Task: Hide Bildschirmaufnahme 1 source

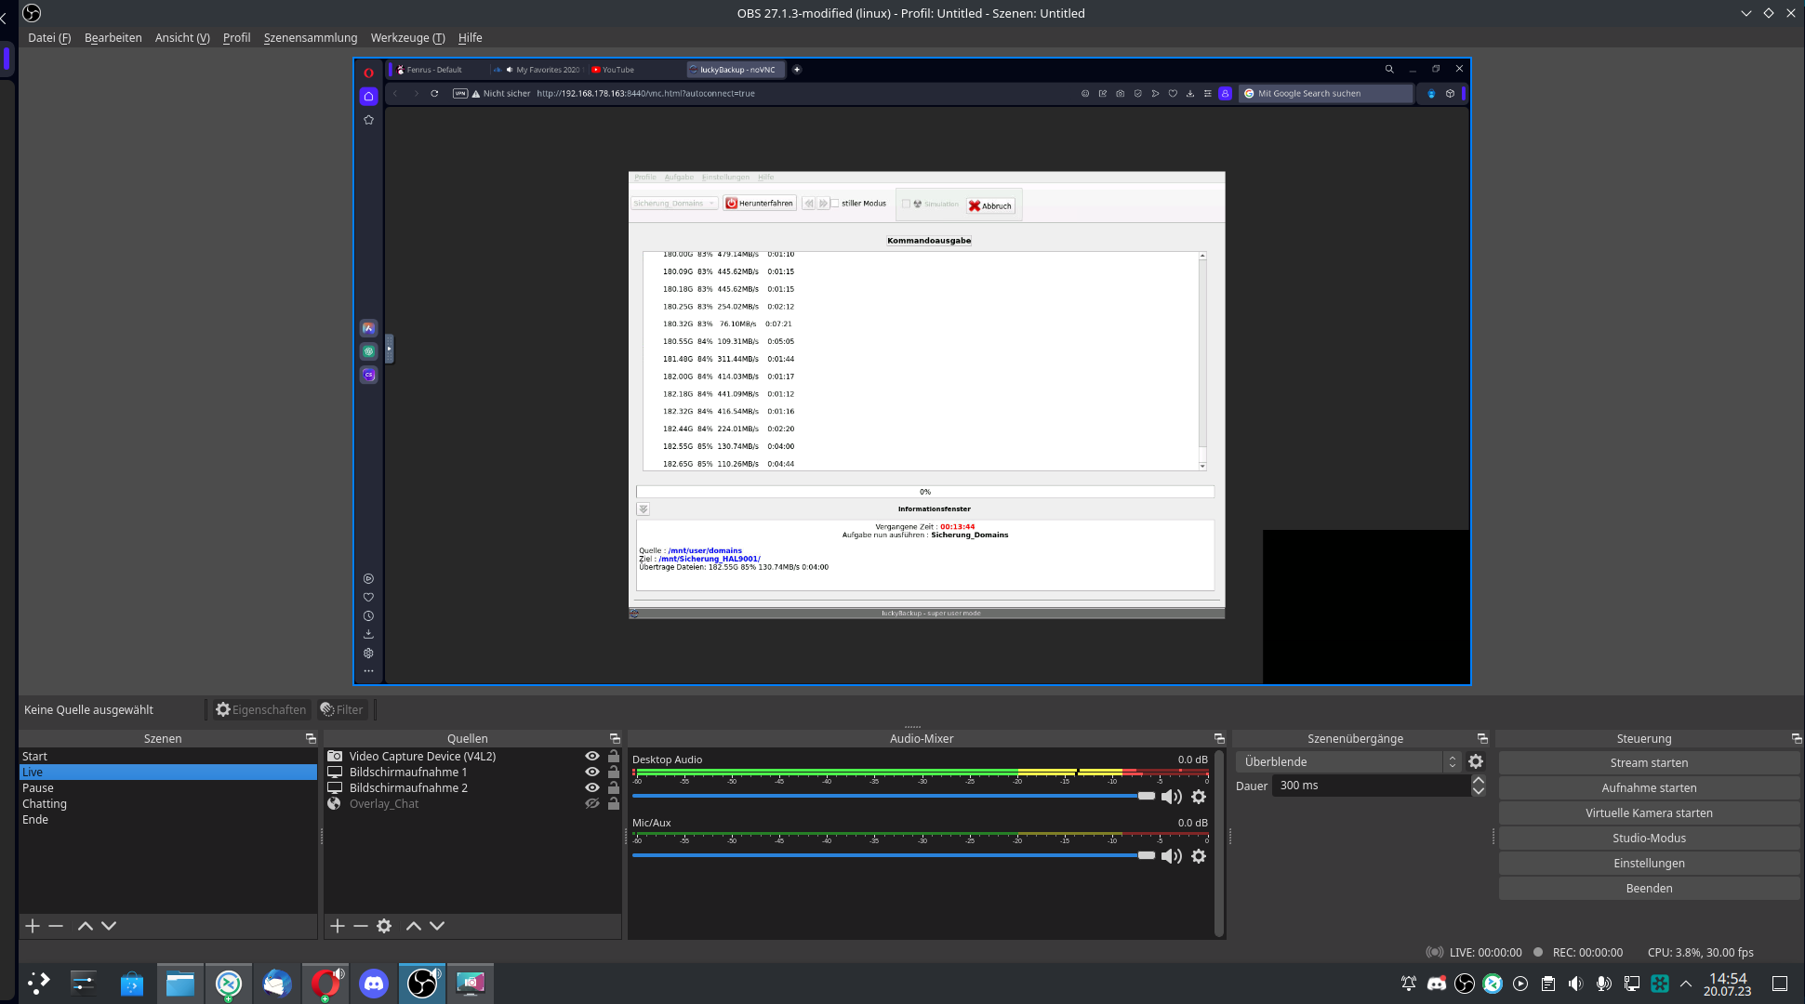Action: point(592,773)
